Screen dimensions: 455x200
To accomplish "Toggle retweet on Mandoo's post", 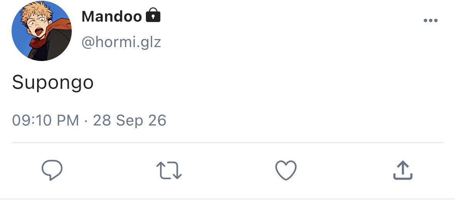I will pos(169,170).
